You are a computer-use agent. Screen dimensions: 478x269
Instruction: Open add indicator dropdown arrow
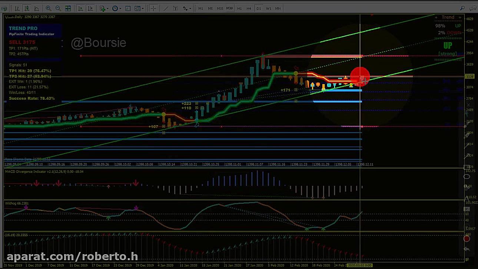tap(107, 9)
